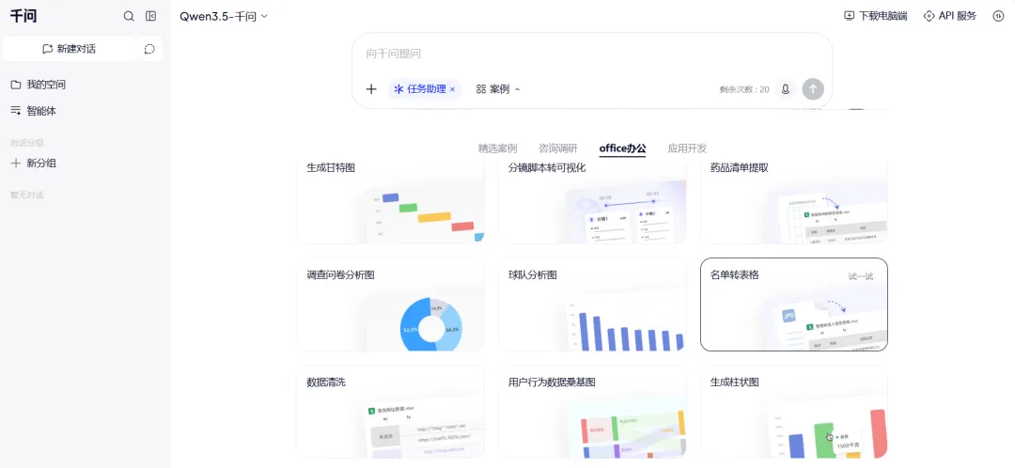Click the microphone voice input icon

(x=785, y=89)
